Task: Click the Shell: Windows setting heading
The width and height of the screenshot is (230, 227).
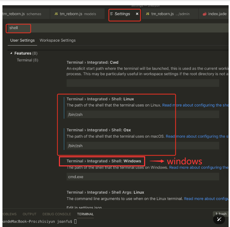Action: pyautogui.click(x=104, y=161)
